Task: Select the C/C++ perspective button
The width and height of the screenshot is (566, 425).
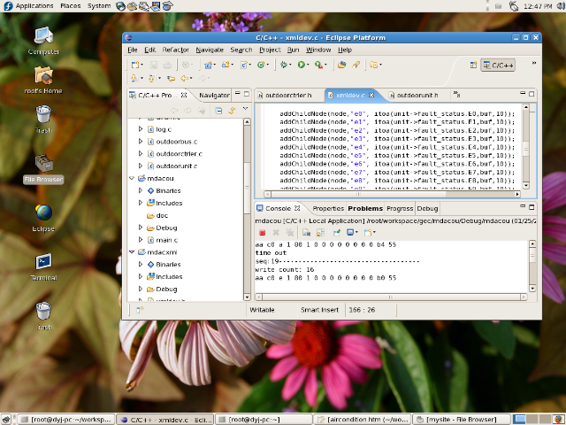Action: click(x=498, y=65)
